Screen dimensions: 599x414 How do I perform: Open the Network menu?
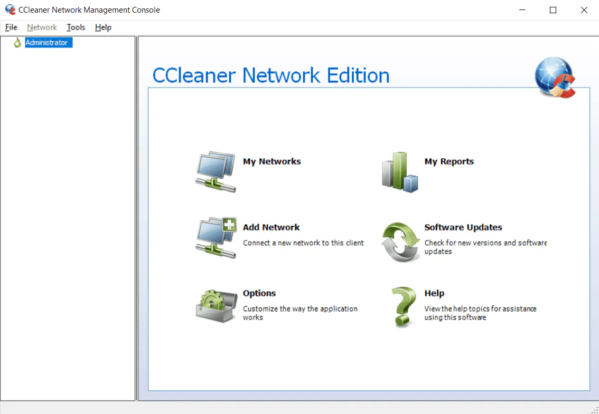point(42,27)
